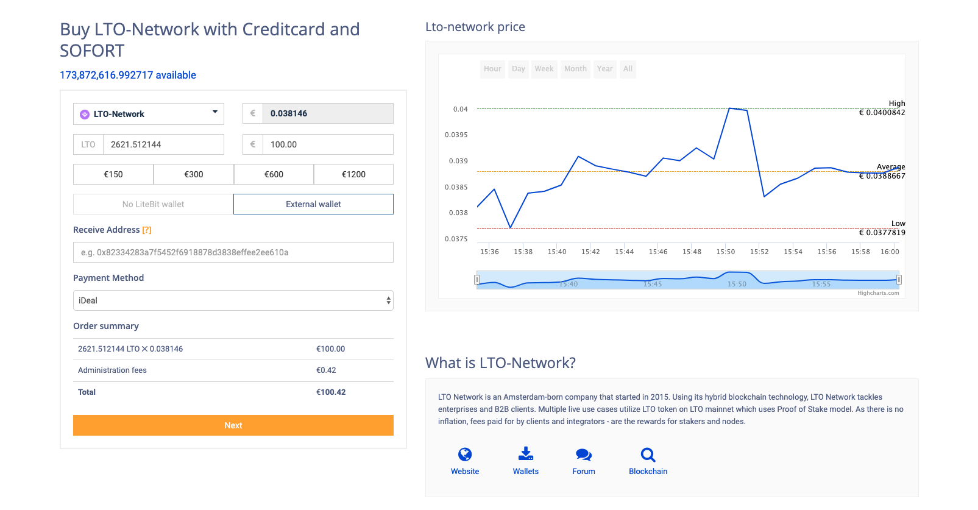The width and height of the screenshot is (978, 510).
Task: Click the LTO amount field 2621.512144
Action: pos(163,144)
